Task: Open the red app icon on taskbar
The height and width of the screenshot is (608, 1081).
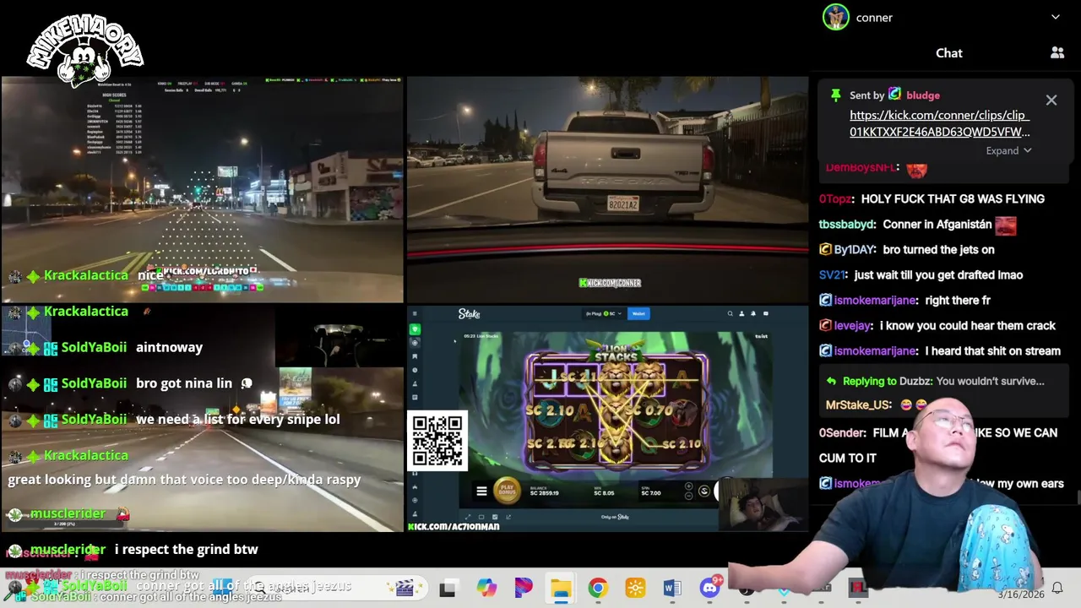Action: (x=858, y=588)
